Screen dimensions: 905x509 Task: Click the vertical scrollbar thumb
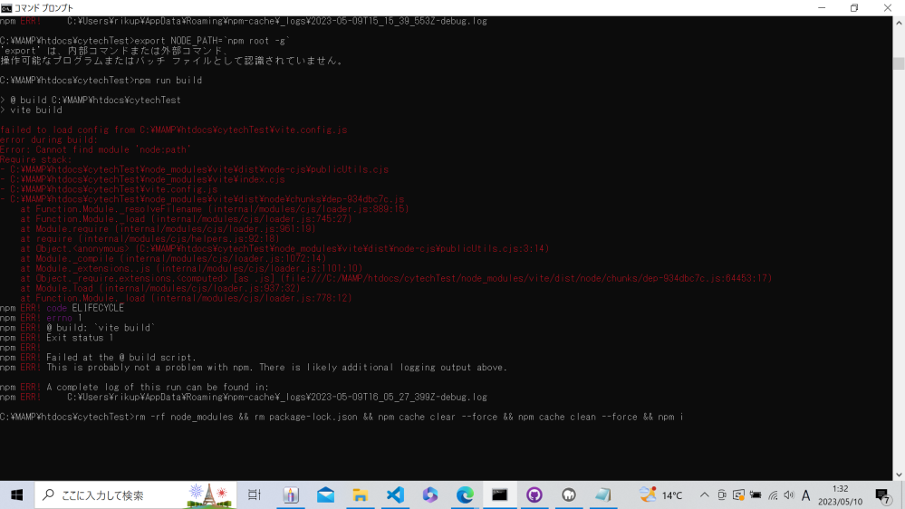click(899, 62)
